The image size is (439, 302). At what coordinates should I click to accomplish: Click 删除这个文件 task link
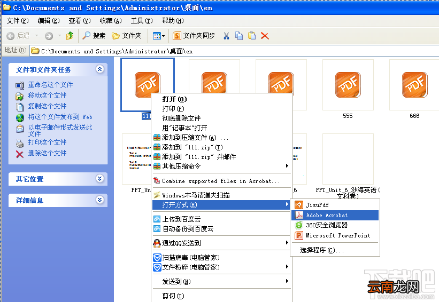pos(47,153)
